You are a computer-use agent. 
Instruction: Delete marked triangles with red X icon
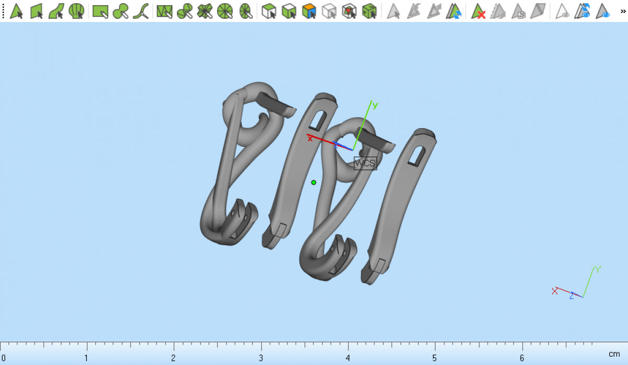(478, 11)
